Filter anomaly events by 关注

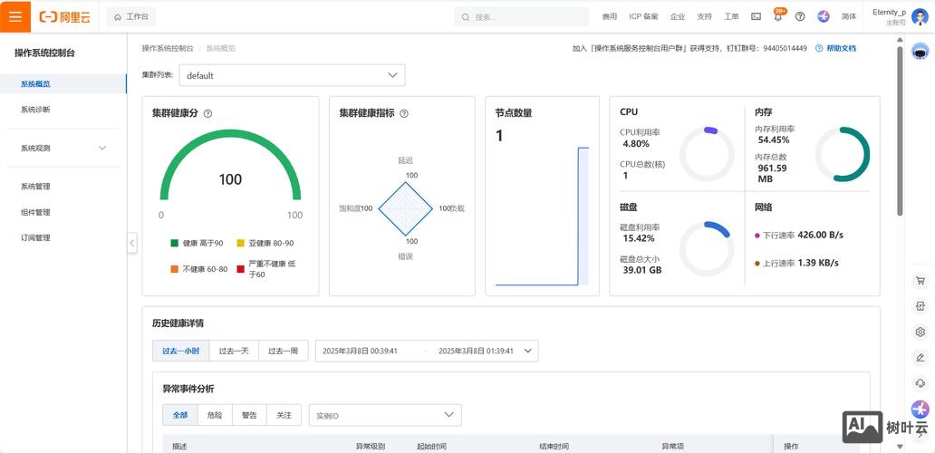pyautogui.click(x=284, y=415)
